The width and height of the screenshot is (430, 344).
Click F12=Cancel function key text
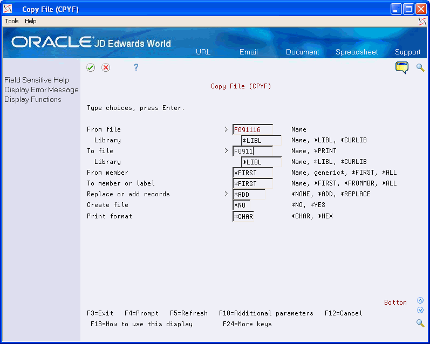coord(343,313)
